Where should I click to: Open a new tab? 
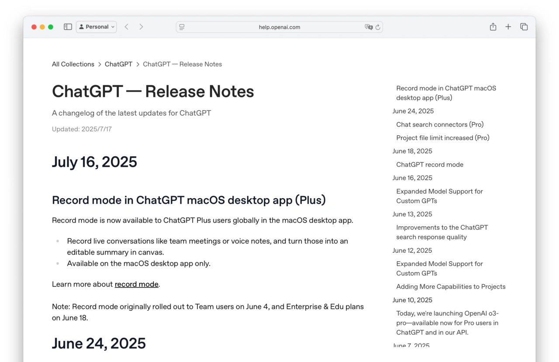[x=508, y=27]
